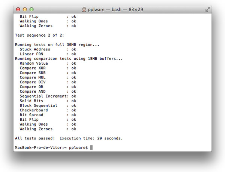Click the home folder icon in title bar
Image resolution: width=225 pixels, height=172 pixels.
pyautogui.click(x=84, y=10)
